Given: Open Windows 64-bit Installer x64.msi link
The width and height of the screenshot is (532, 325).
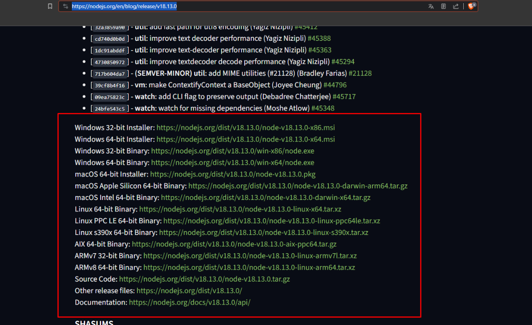Looking at the screenshot, I should pyautogui.click(x=246, y=139).
